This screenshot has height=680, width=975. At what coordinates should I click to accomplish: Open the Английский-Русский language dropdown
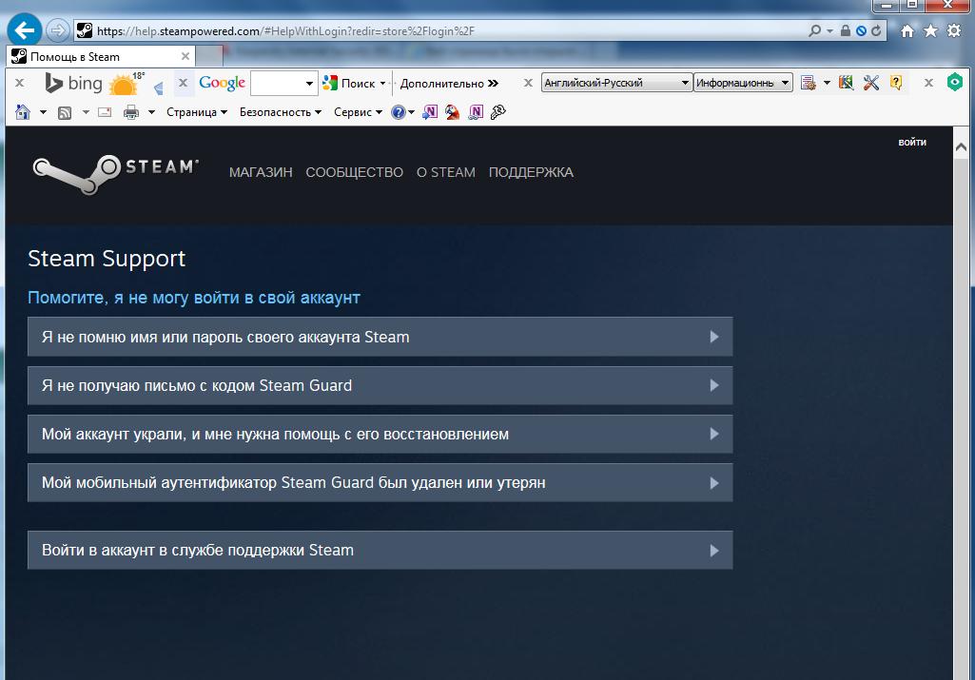(616, 83)
